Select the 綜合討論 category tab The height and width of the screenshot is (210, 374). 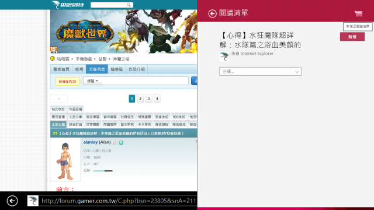pos(75,124)
